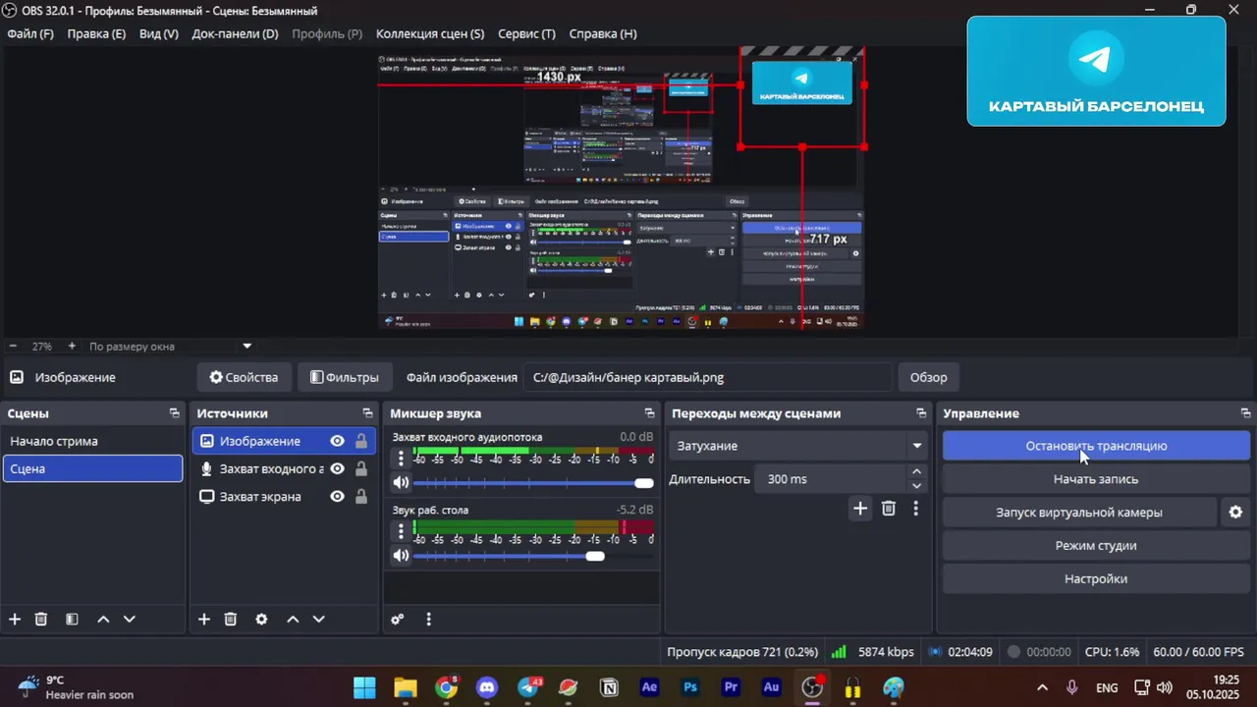Open options dots for Звук раб. стола

(401, 531)
